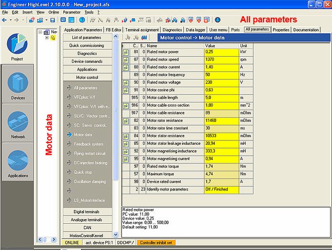Click the Identify motor parameters value field
This screenshot has width=332, height=250.
(221, 189)
